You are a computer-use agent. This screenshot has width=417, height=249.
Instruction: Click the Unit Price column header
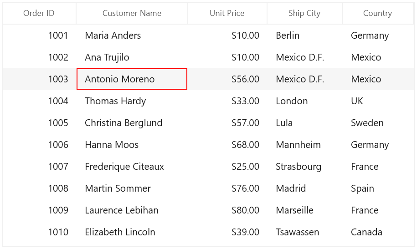pos(227,13)
